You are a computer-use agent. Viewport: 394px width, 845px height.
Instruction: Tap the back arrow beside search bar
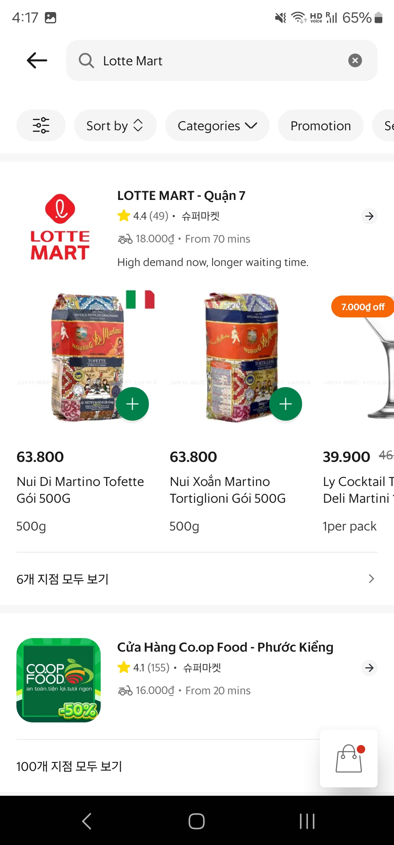[x=37, y=61]
